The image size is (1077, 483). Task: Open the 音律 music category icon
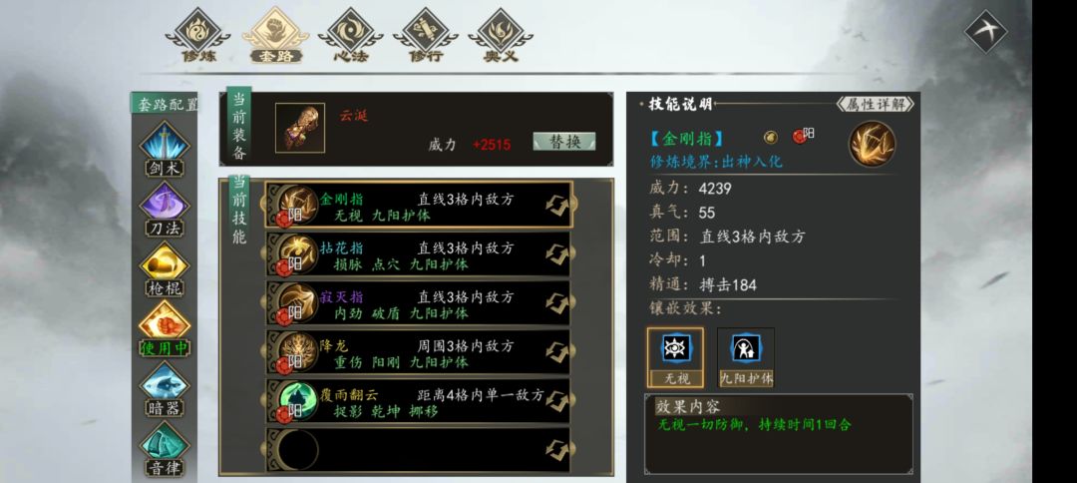tap(165, 449)
